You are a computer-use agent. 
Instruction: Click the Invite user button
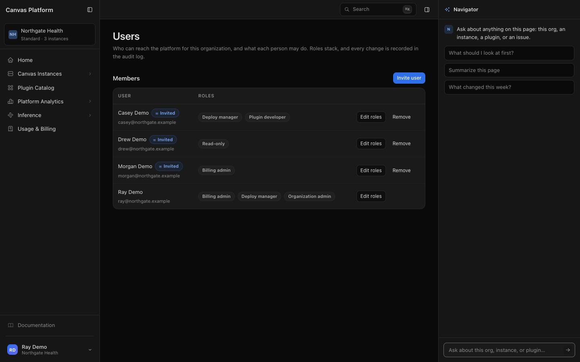coord(409,78)
